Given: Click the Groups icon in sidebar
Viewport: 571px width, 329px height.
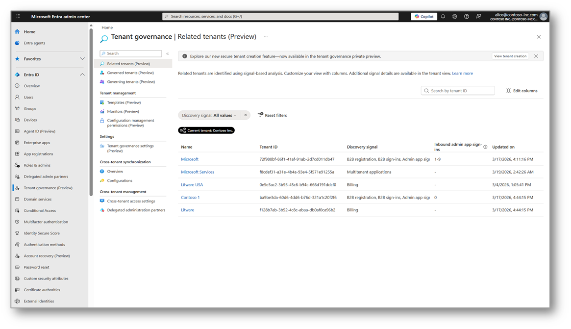Looking at the screenshot, I should pos(17,108).
